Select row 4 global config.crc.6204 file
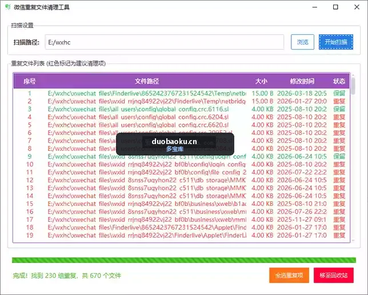Viewport: 368px width, 295px height. pyautogui.click(x=181, y=117)
